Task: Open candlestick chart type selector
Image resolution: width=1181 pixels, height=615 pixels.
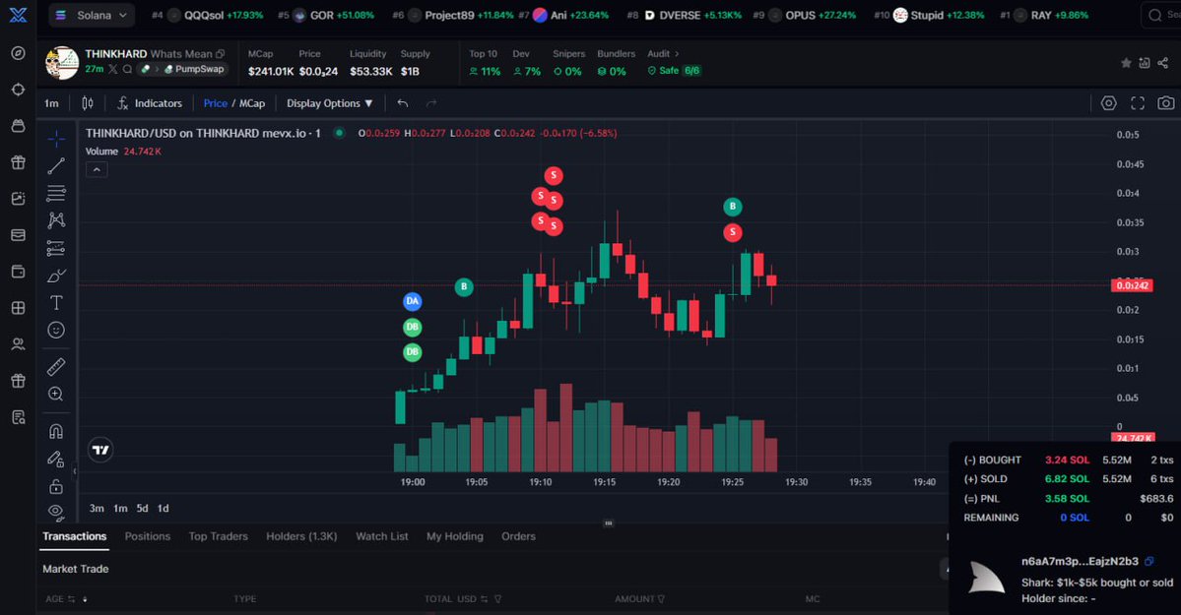Action: pyautogui.click(x=88, y=103)
